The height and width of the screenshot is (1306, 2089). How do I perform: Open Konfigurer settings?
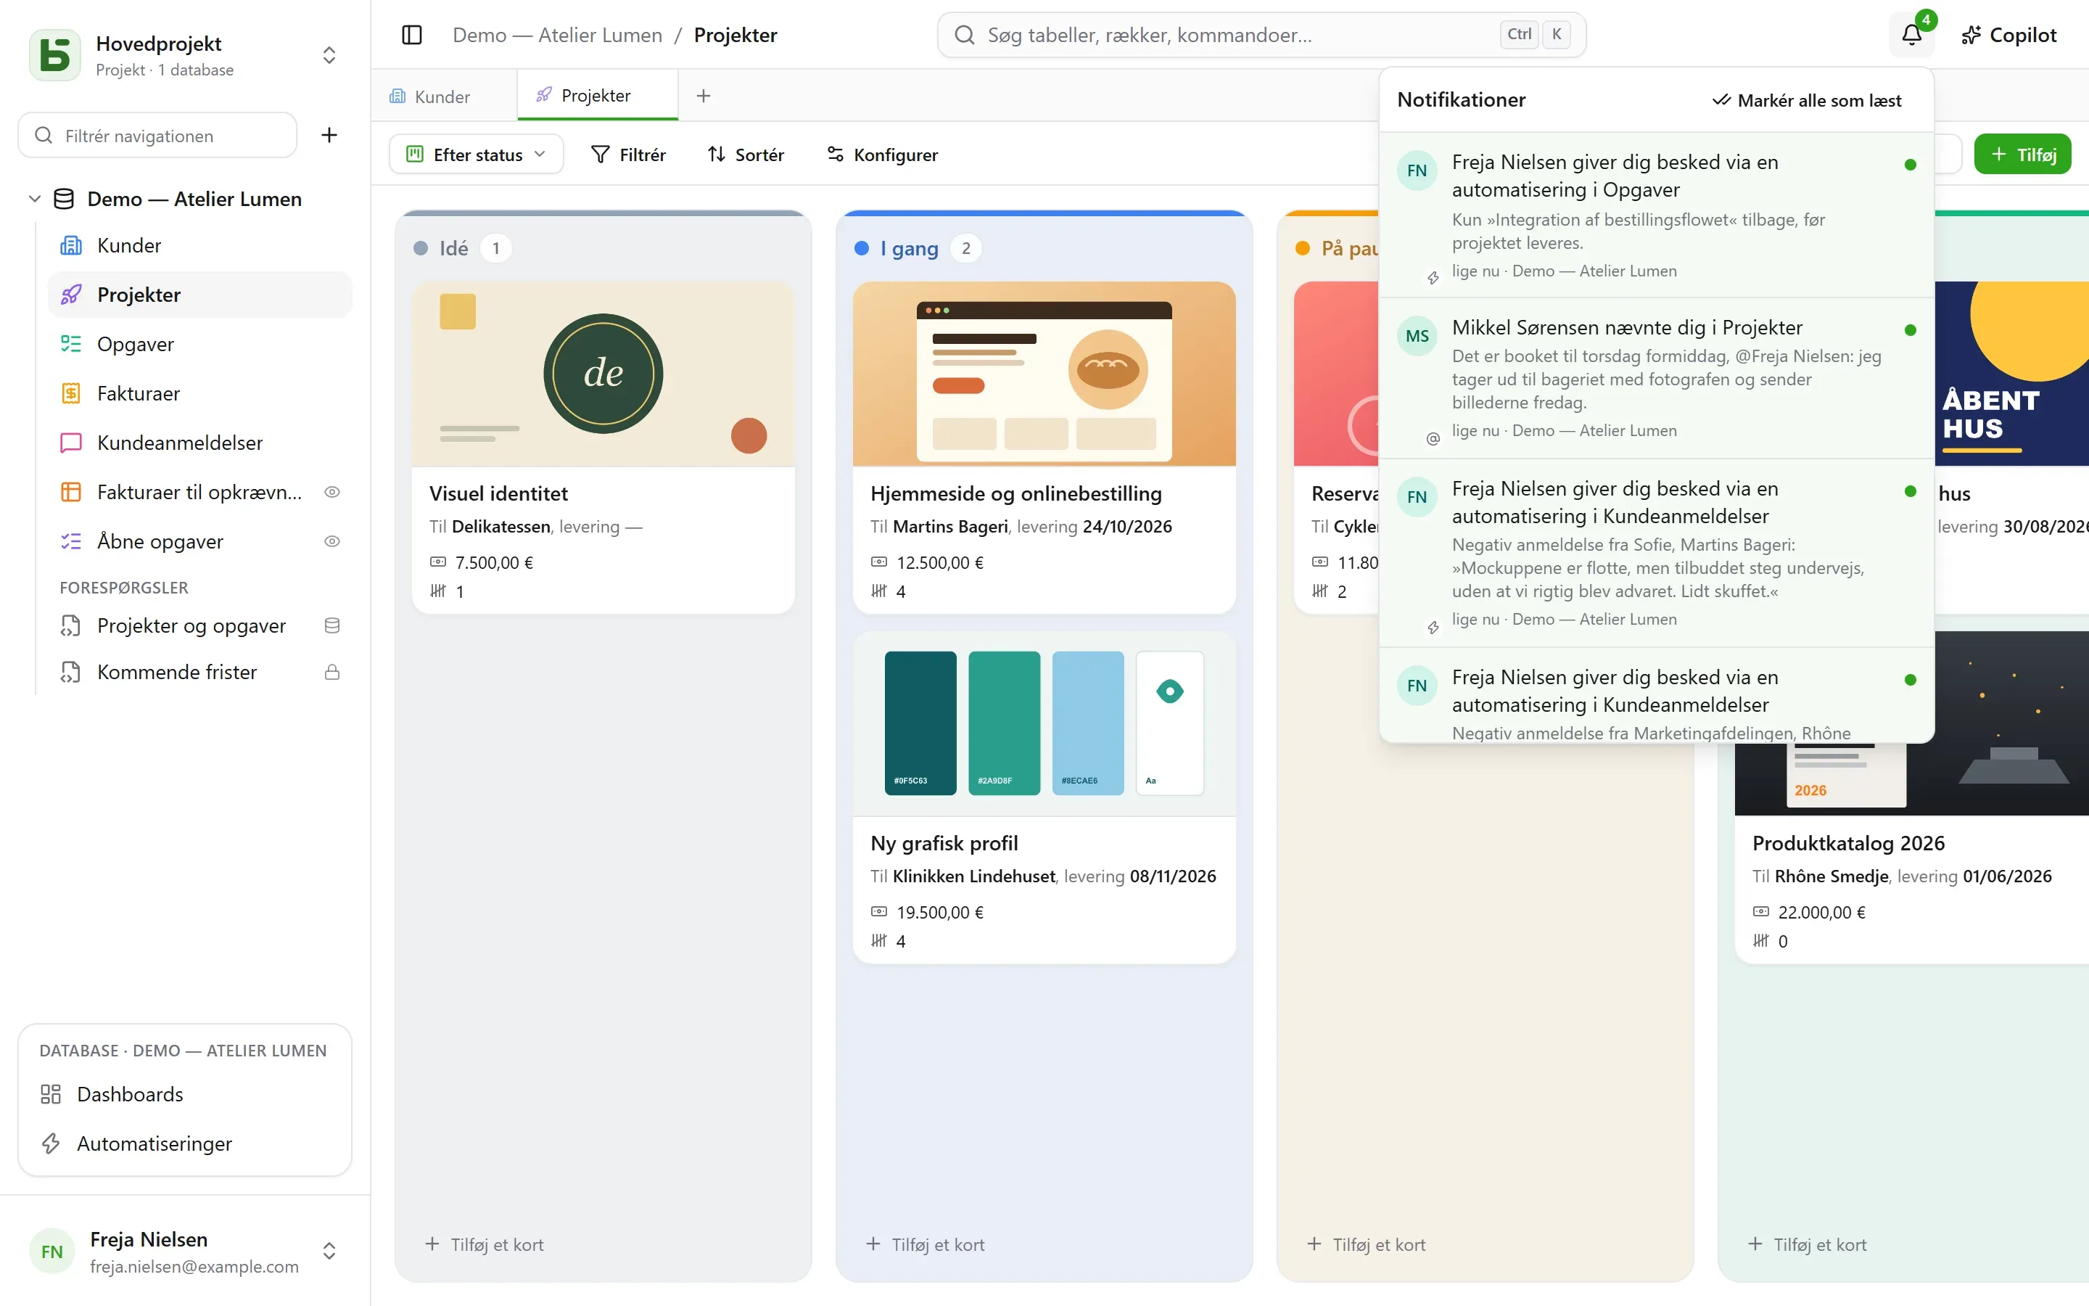(x=882, y=154)
